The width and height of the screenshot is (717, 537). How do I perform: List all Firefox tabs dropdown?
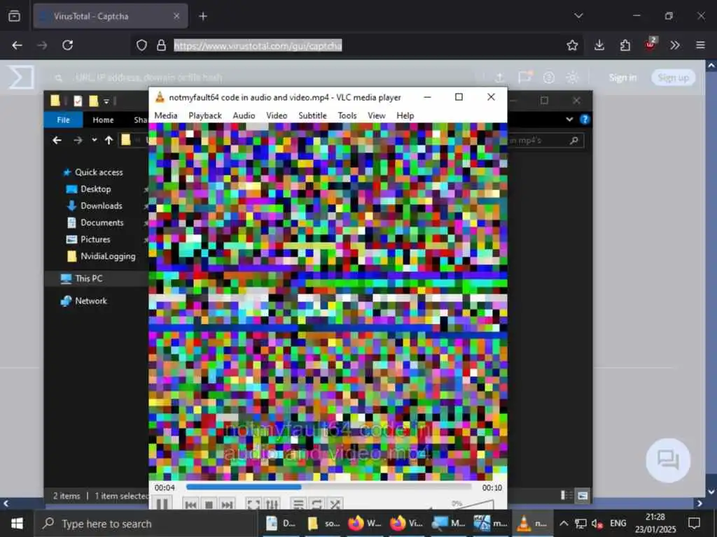pyautogui.click(x=578, y=16)
